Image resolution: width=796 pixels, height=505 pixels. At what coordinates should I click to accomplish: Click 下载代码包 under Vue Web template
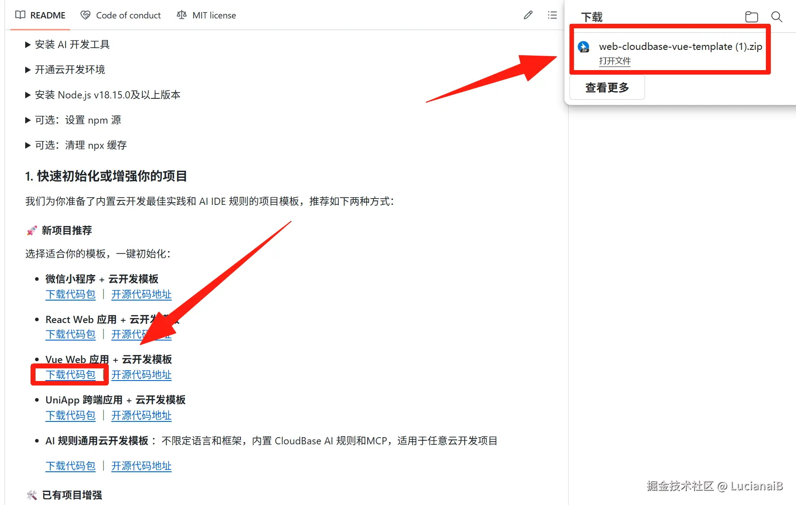click(x=71, y=375)
